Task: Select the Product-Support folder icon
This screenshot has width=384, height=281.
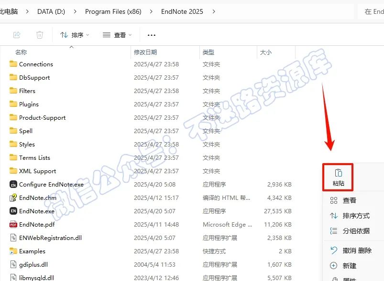Action: point(13,117)
